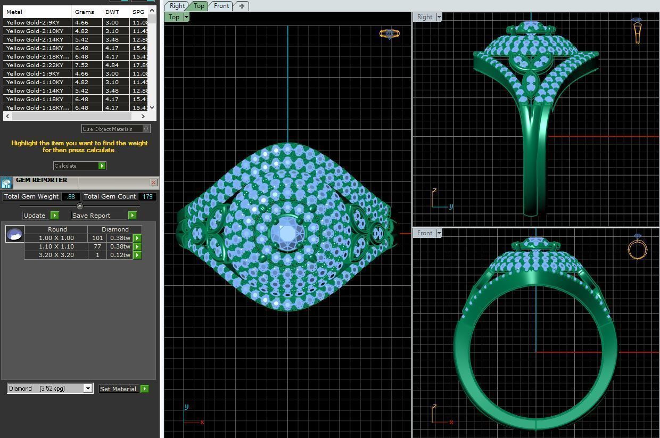This screenshot has height=438, width=660.
Task: Click green arrow on the 1.10 X 1.10 row
Action: tap(137, 247)
